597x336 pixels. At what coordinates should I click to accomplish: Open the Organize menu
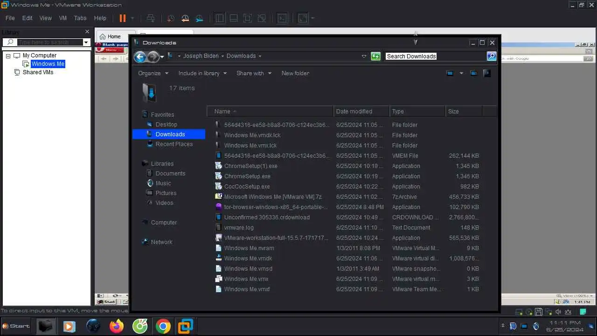(x=153, y=73)
